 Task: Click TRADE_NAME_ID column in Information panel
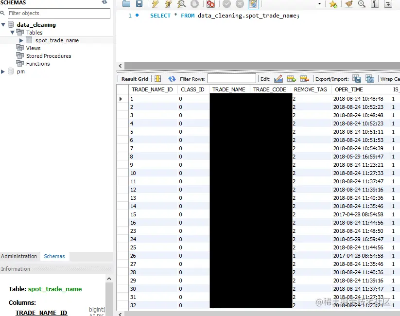pyautogui.click(x=41, y=313)
